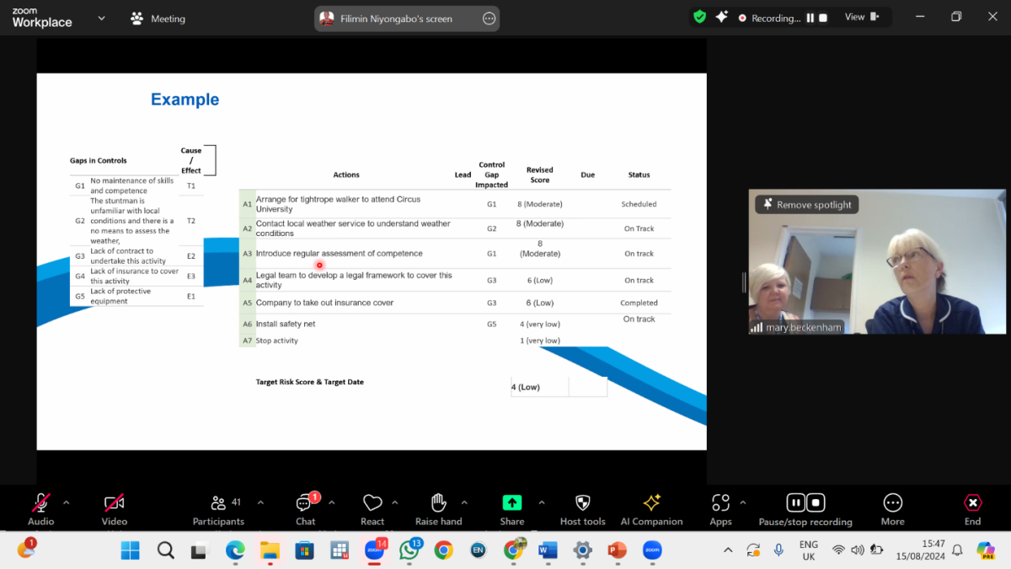Start camera using the Video button
Image resolution: width=1011 pixels, height=569 pixels.
coord(115,509)
